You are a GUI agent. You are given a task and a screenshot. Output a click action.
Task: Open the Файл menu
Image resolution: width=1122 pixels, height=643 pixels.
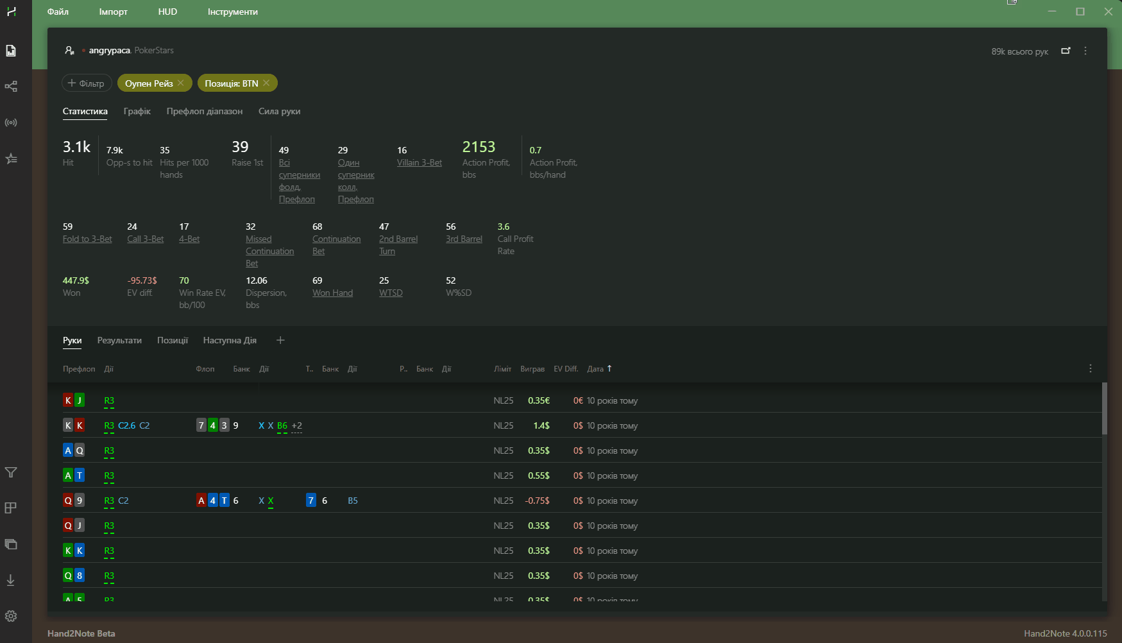click(58, 12)
